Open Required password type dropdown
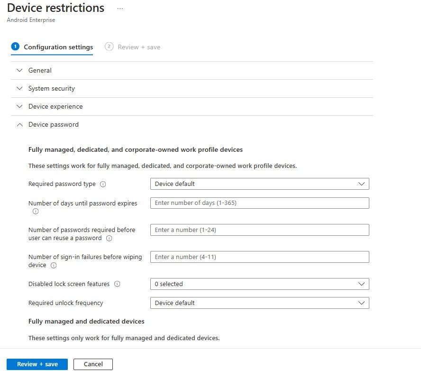The image size is (421, 371). point(259,184)
